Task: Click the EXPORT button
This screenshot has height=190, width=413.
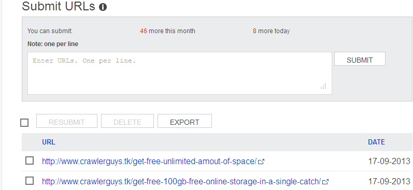Action: 184,121
